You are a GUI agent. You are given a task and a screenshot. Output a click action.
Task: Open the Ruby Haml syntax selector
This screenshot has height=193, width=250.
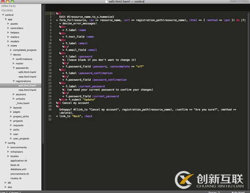[238, 192]
